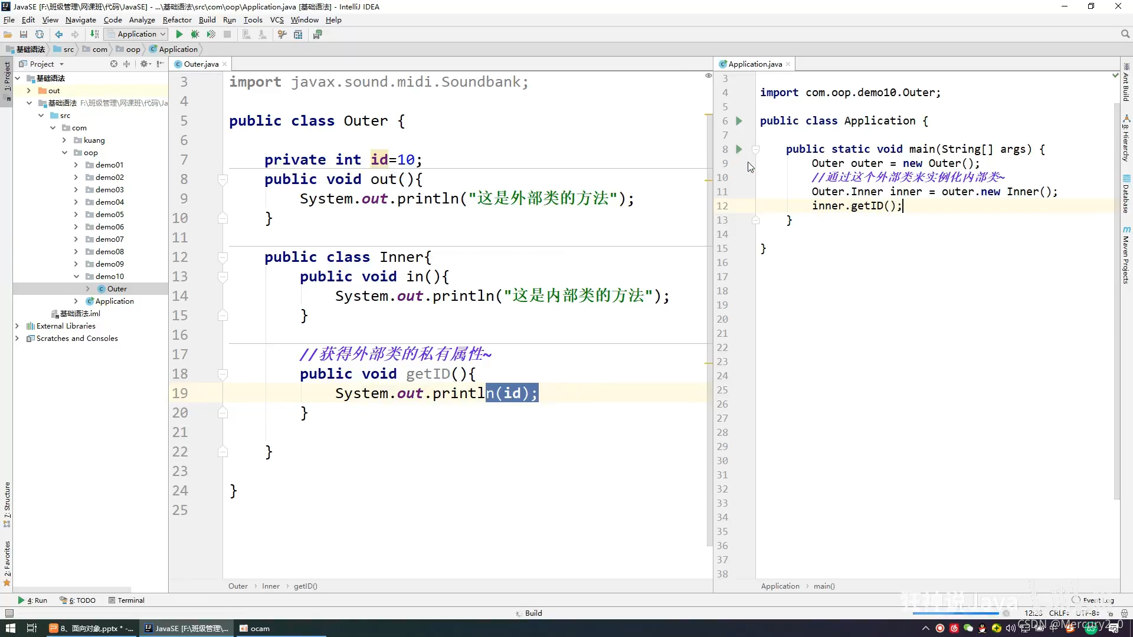The height and width of the screenshot is (637, 1133).
Task: Collapse the src folder
Action: click(41, 116)
